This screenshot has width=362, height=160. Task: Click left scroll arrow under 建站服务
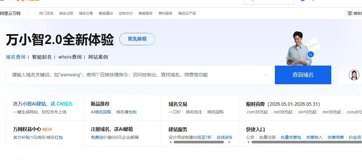[x=171, y=142]
